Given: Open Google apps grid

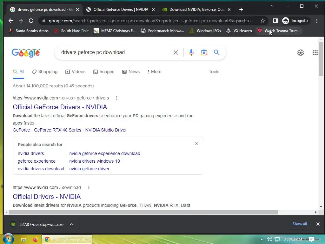Looking at the screenshot, I should tap(315, 53).
